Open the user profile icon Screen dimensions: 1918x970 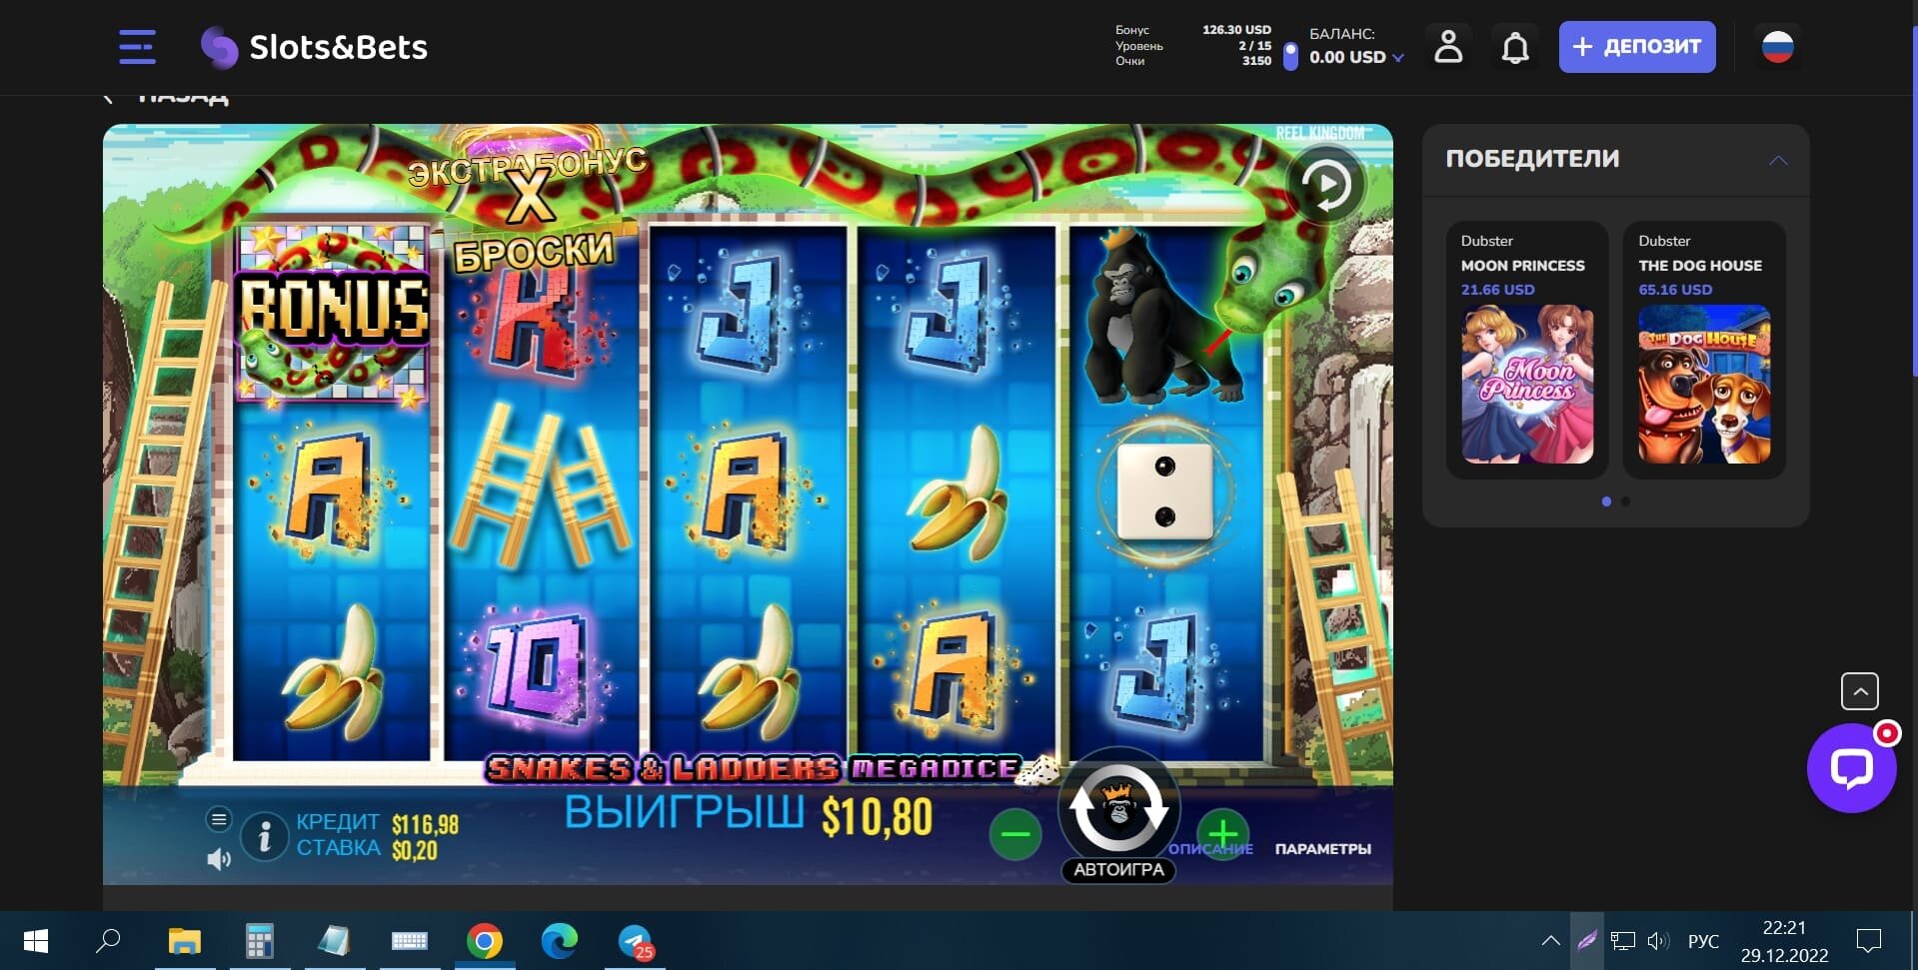pos(1448,47)
